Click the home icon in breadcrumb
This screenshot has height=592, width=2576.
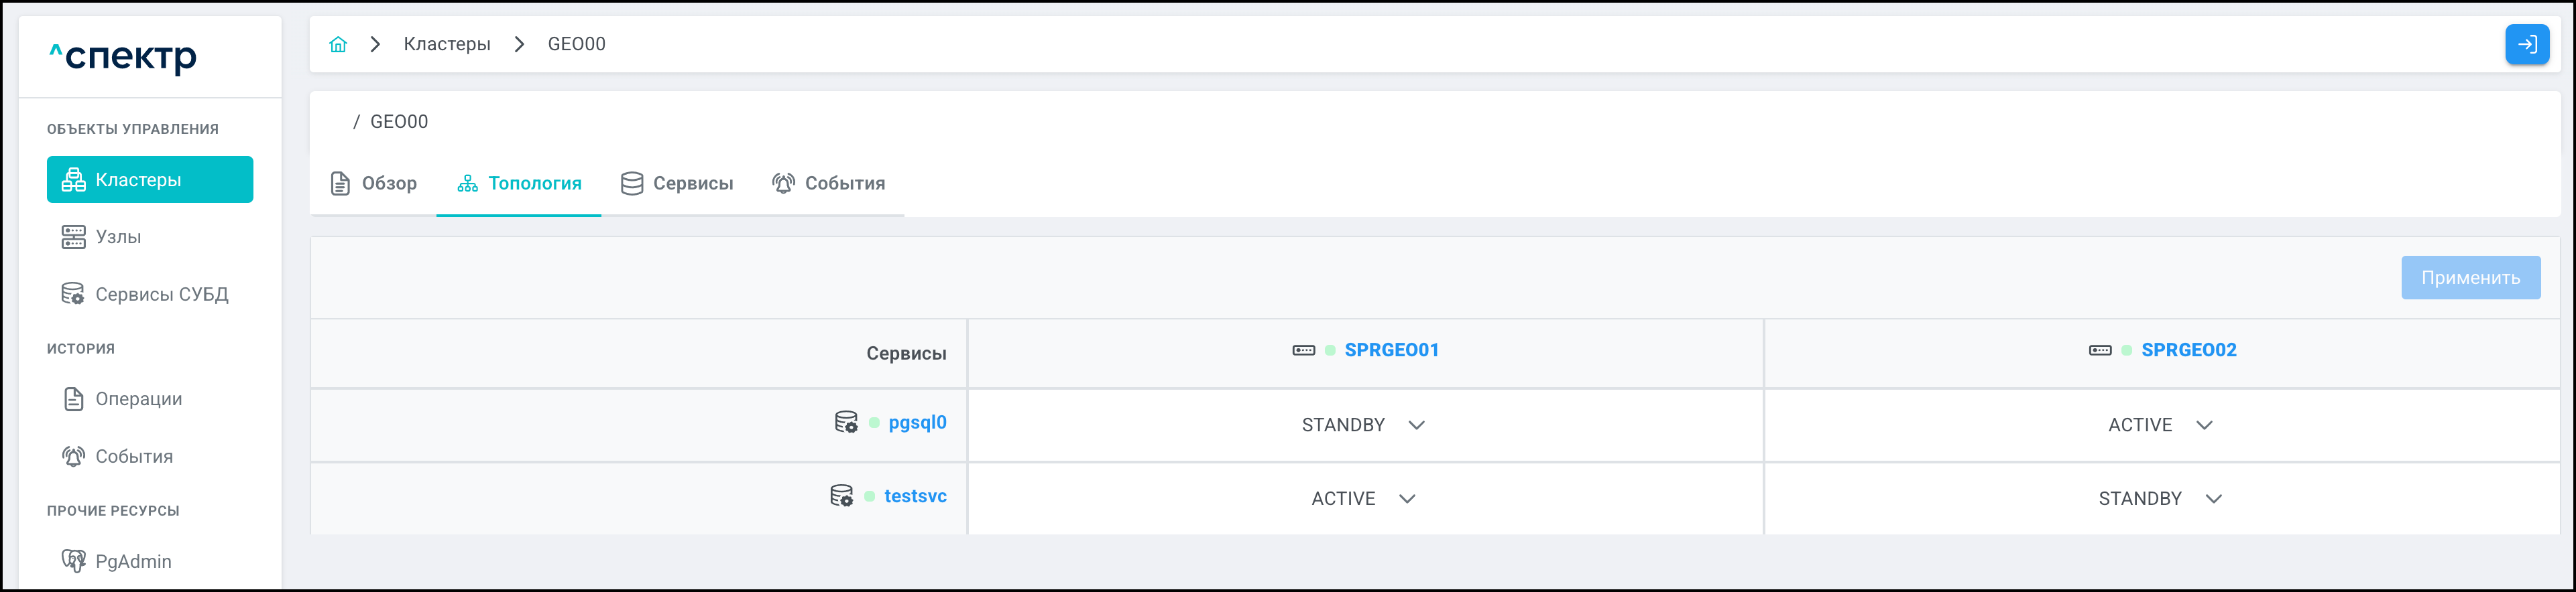coord(338,44)
